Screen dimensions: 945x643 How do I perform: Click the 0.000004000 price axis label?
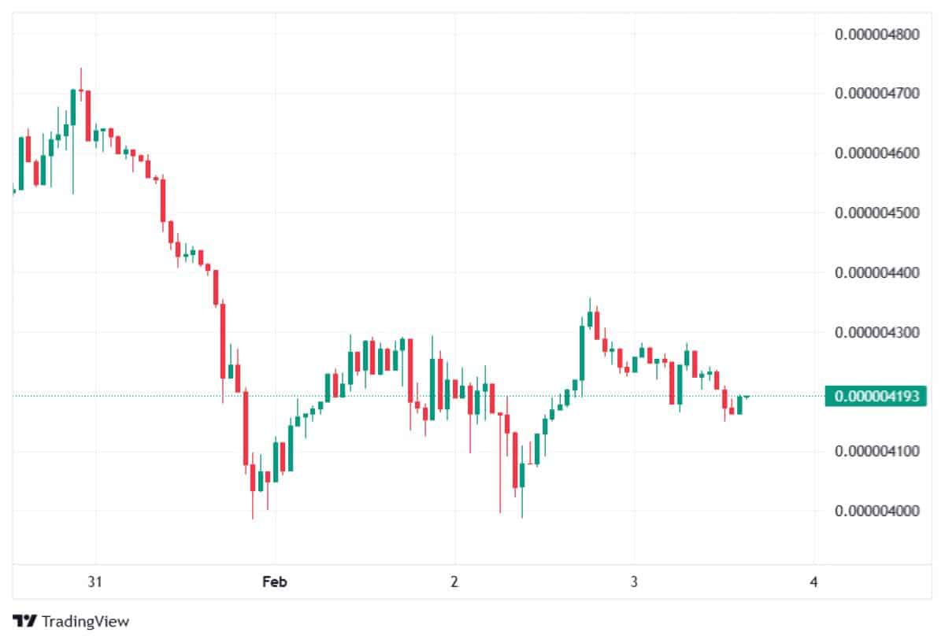(x=876, y=511)
